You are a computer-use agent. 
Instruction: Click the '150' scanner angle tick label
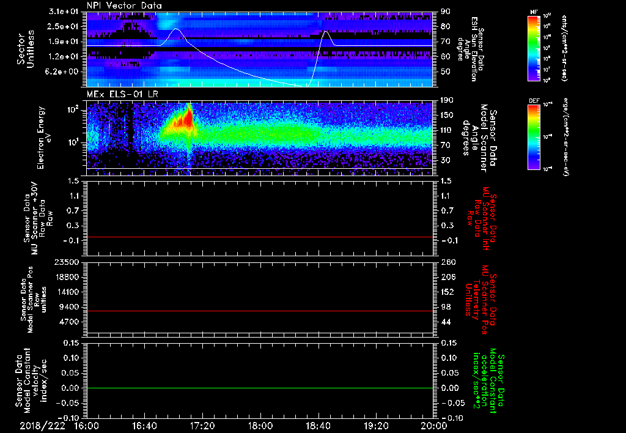click(447, 116)
